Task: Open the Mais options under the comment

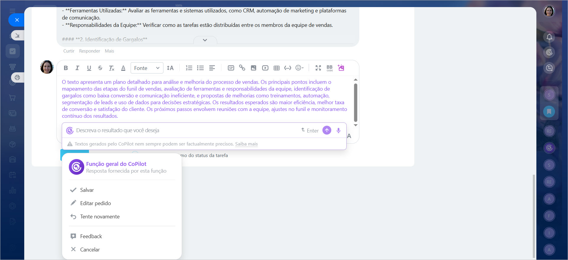Action: (x=109, y=51)
